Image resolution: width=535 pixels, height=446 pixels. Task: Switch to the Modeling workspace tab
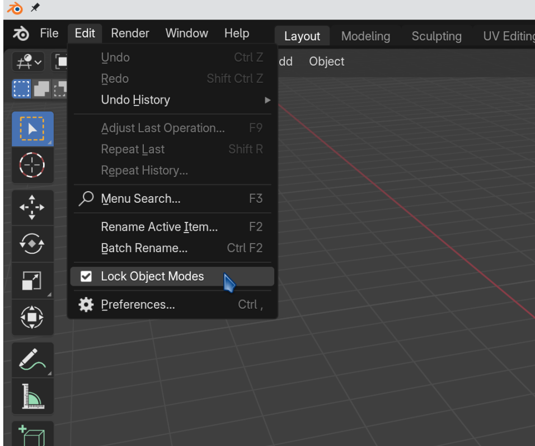[x=366, y=36]
